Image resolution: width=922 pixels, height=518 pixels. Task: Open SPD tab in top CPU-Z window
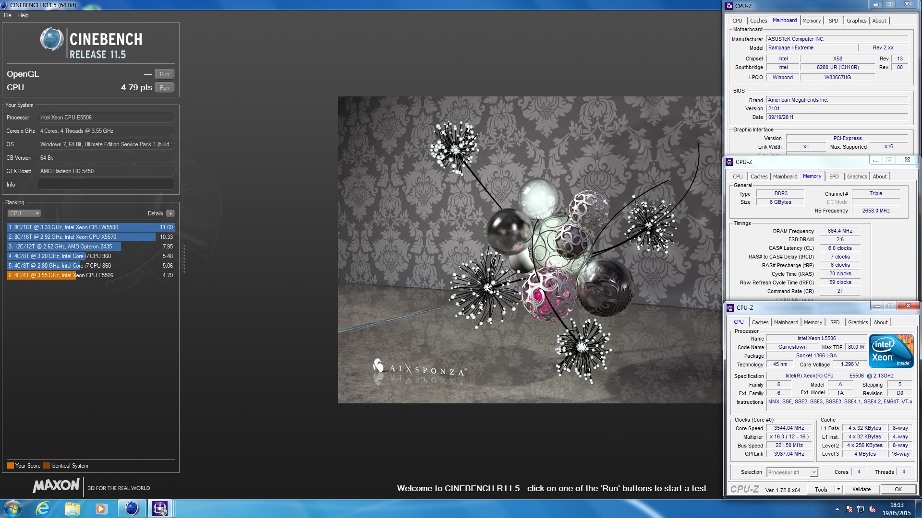(833, 21)
